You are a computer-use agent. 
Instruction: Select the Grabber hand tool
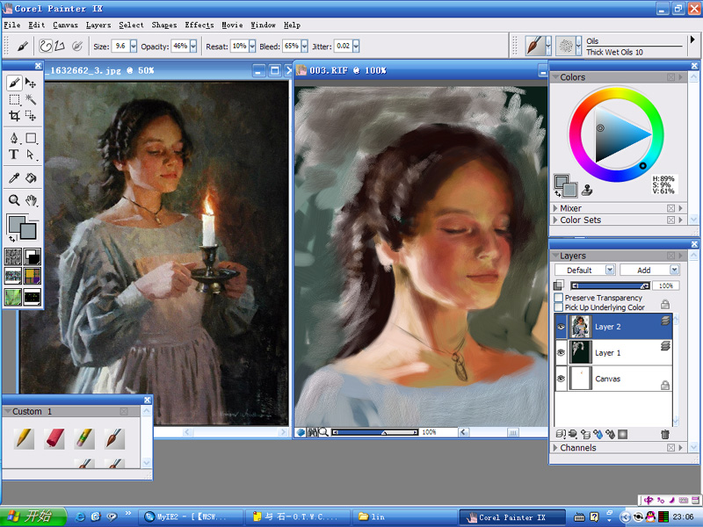(31, 200)
